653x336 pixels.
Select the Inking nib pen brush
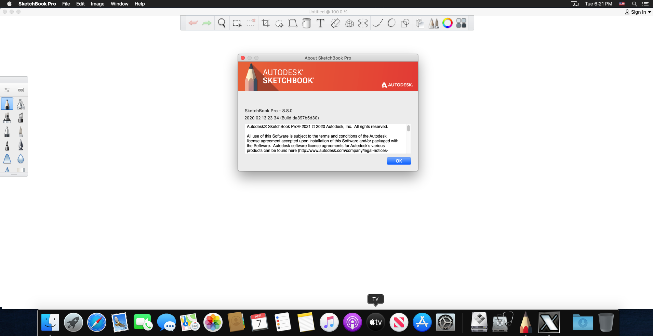click(21, 145)
